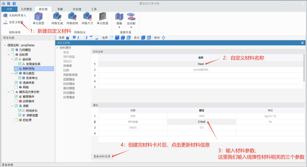Collapse the 单元类型 tree node
This screenshot has width=307, height=167.
12,73
